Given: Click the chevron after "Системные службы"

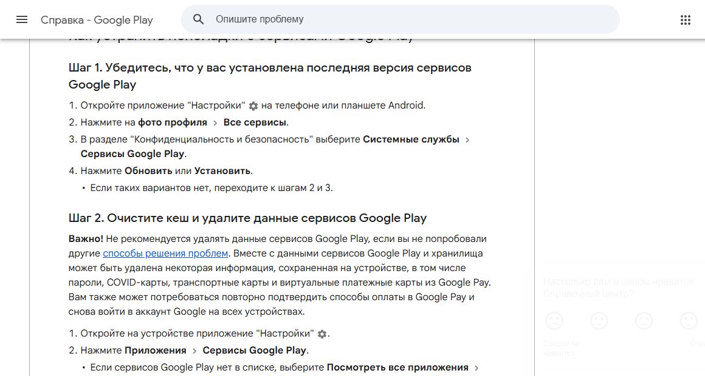Looking at the screenshot, I should click(x=467, y=140).
